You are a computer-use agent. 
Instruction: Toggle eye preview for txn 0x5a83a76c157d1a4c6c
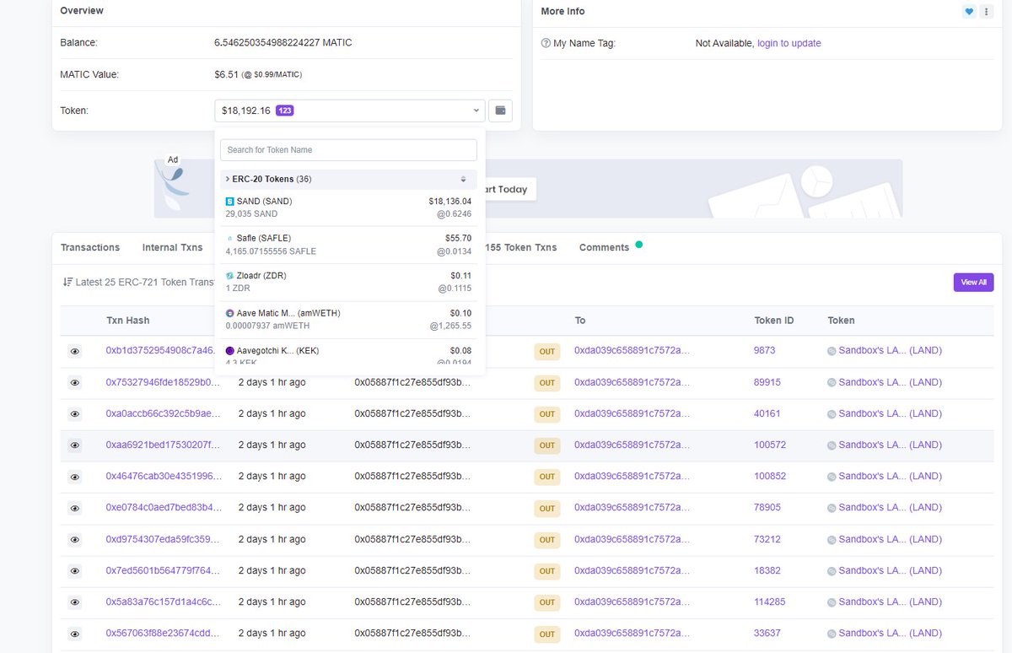tap(75, 602)
